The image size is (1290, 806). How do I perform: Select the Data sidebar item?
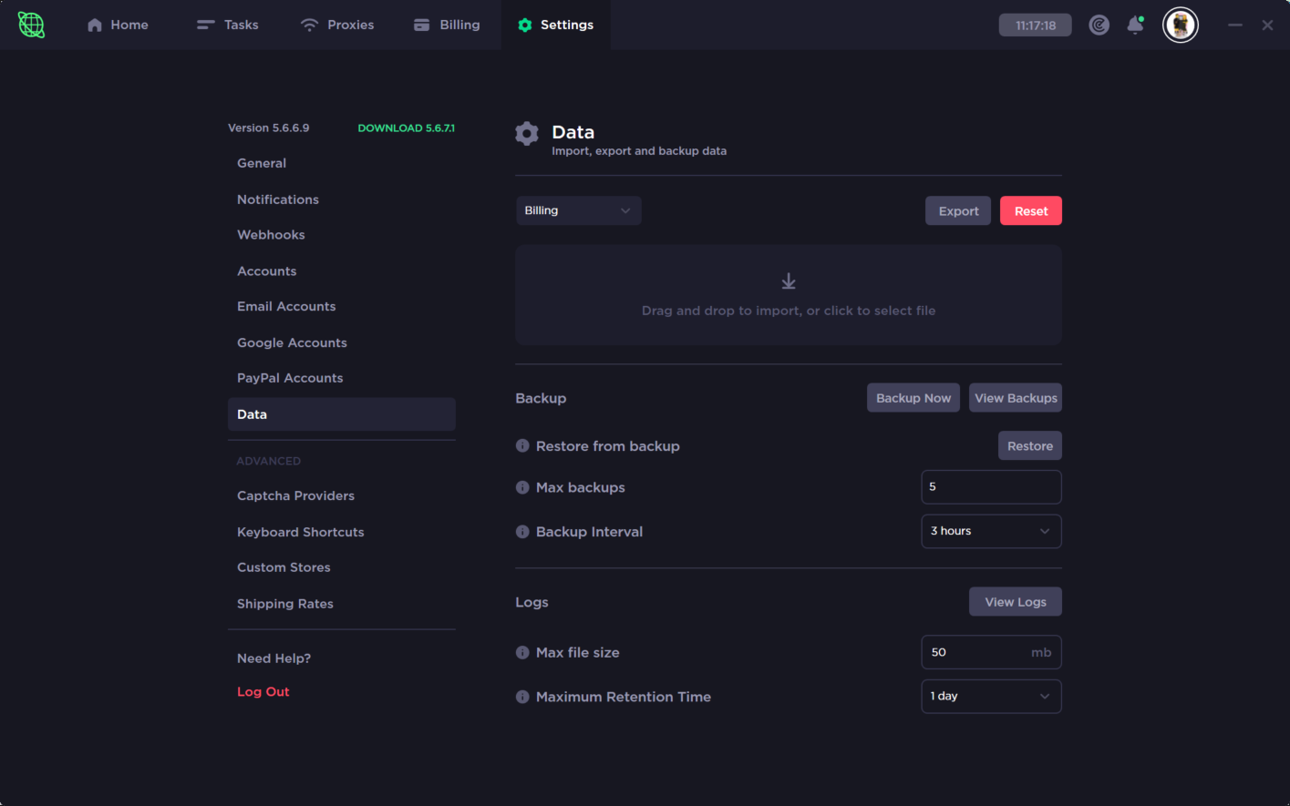pyautogui.click(x=341, y=414)
